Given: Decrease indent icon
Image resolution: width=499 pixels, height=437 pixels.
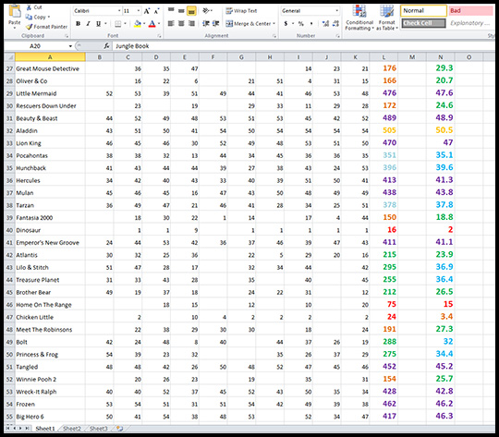Looking at the screenshot, I should point(206,23).
